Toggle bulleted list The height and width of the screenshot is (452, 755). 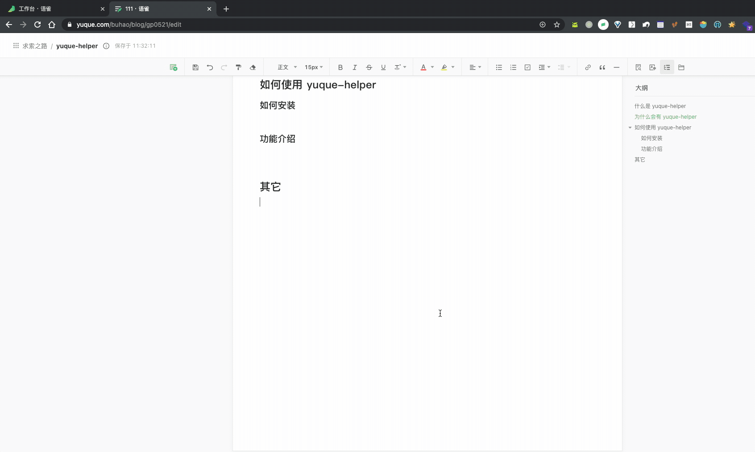[499, 67]
